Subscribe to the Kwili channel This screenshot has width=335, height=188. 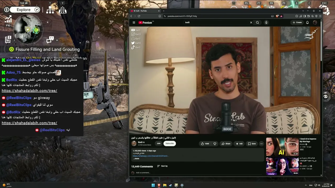click(x=170, y=143)
